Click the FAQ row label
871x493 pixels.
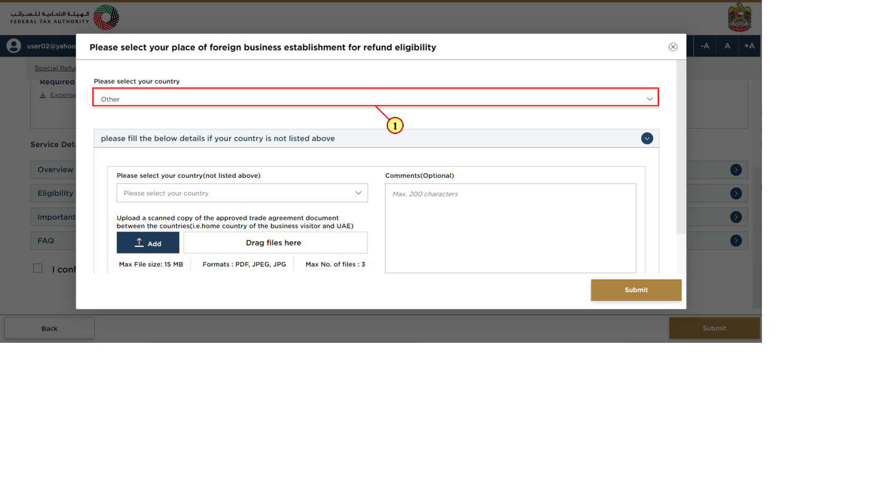pos(46,241)
